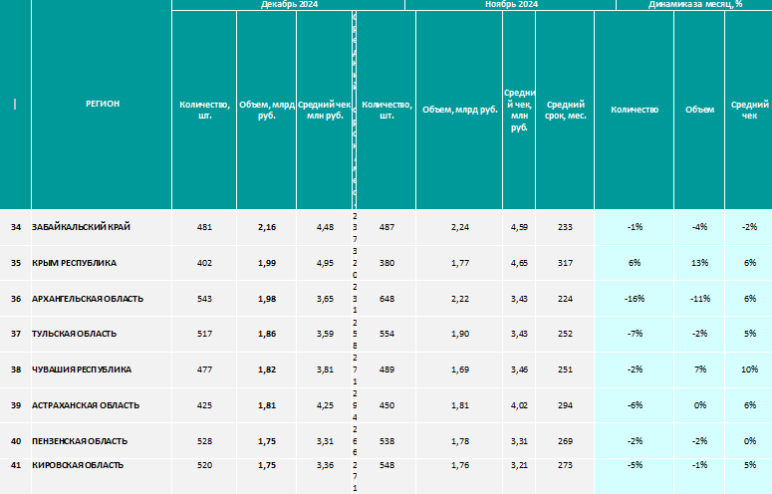
Task: Select the 'АСТРАХАНСКАЯ ОБЛАСТЬ' region cell
Action: point(102,405)
